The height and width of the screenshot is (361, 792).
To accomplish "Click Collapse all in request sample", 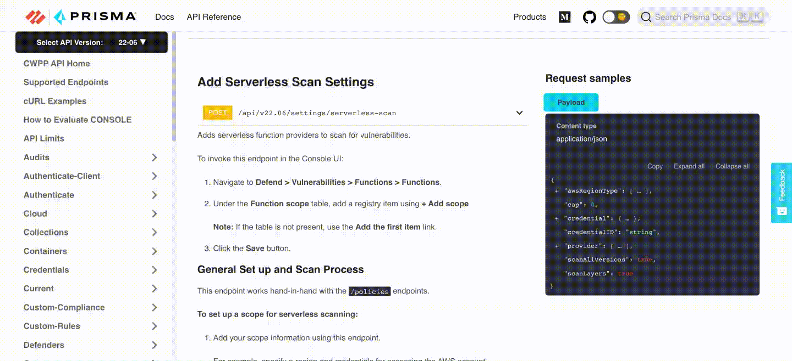I will [733, 166].
